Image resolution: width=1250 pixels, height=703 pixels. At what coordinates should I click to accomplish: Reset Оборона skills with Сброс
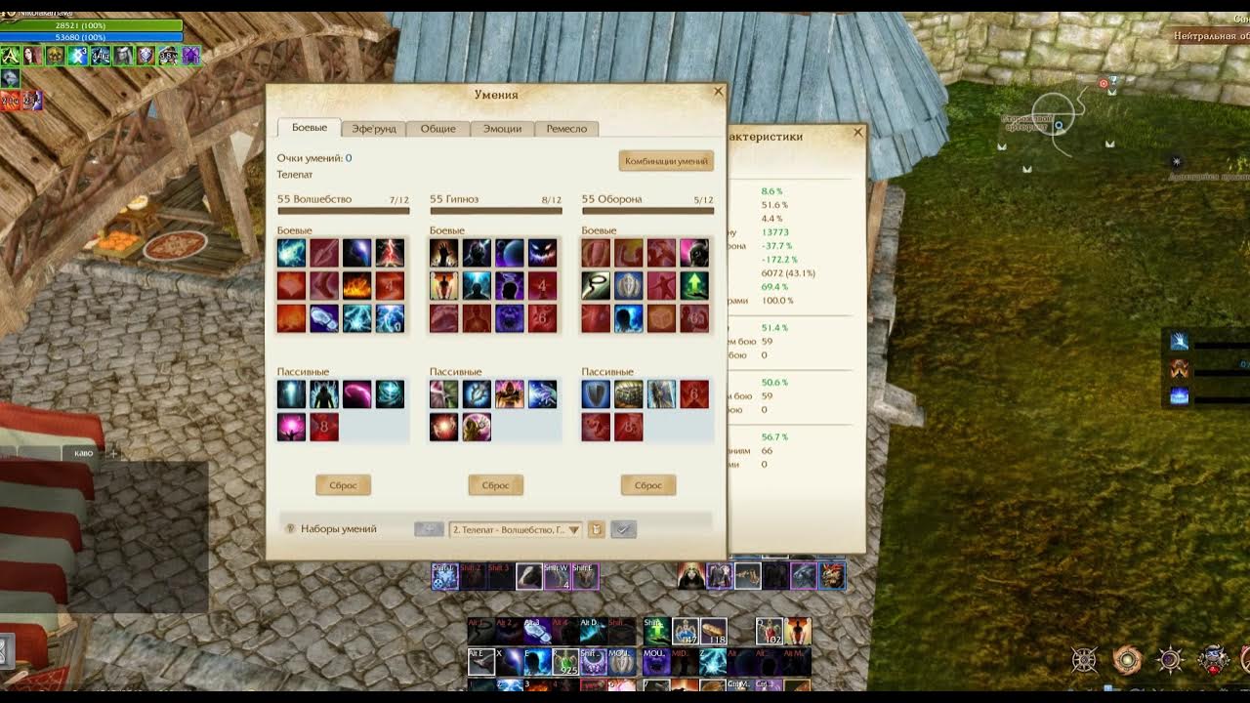coord(648,485)
